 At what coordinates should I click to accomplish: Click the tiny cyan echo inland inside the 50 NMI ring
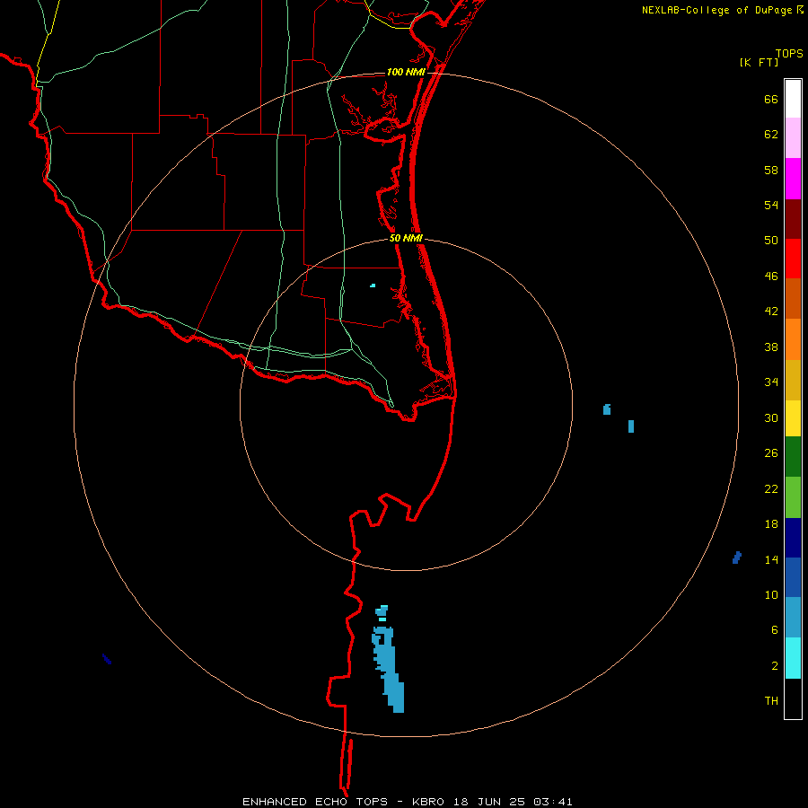pyautogui.click(x=373, y=285)
